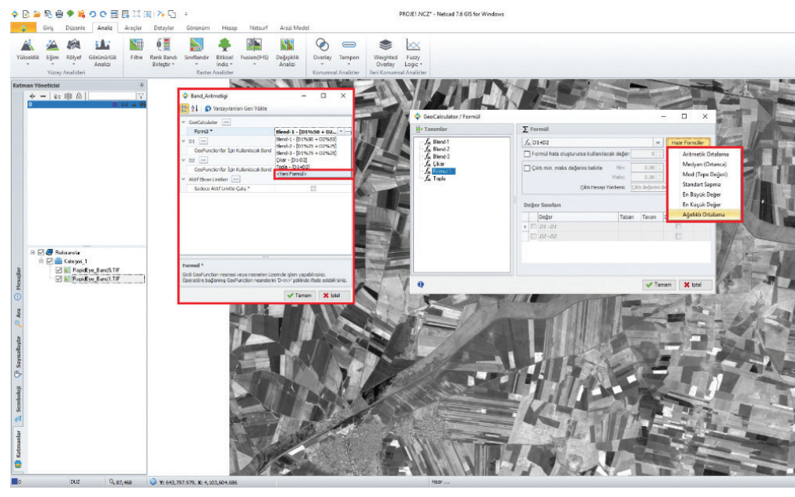Check 'Çıktı min, maks değerini belirle' option
Viewport: 795px width, 497px height.
tap(527, 168)
